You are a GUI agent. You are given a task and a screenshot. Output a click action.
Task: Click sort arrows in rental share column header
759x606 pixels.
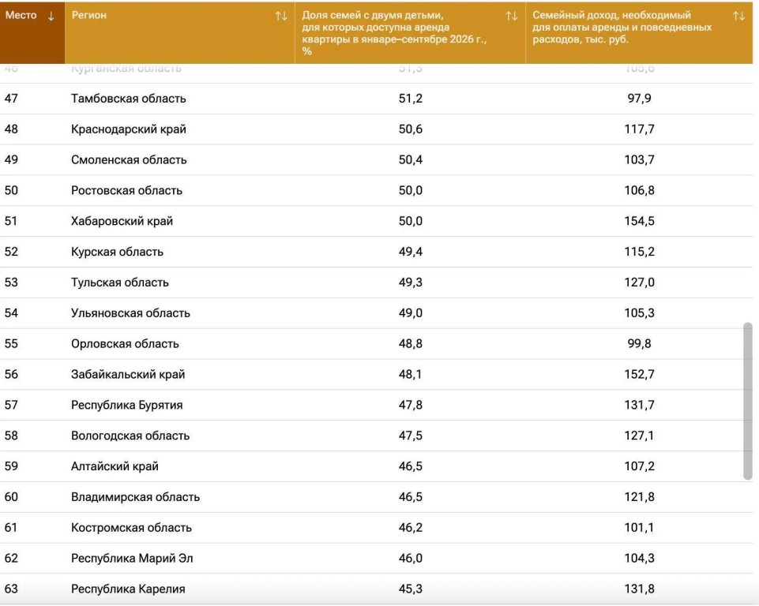(512, 16)
